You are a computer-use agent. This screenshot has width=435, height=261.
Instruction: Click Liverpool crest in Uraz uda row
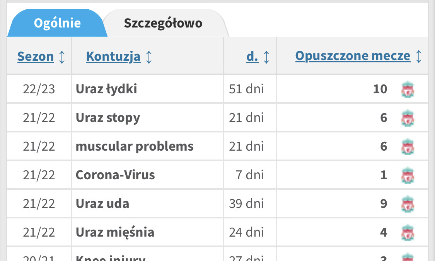[407, 204]
